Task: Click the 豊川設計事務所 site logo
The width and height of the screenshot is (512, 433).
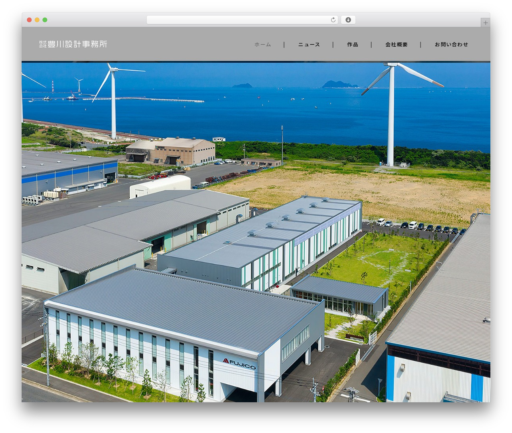Action: point(73,44)
